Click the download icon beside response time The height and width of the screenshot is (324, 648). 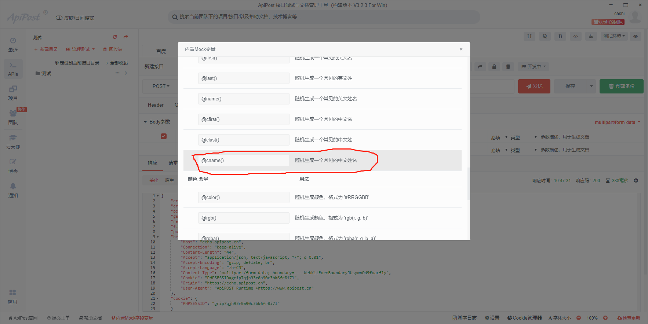pos(636,181)
